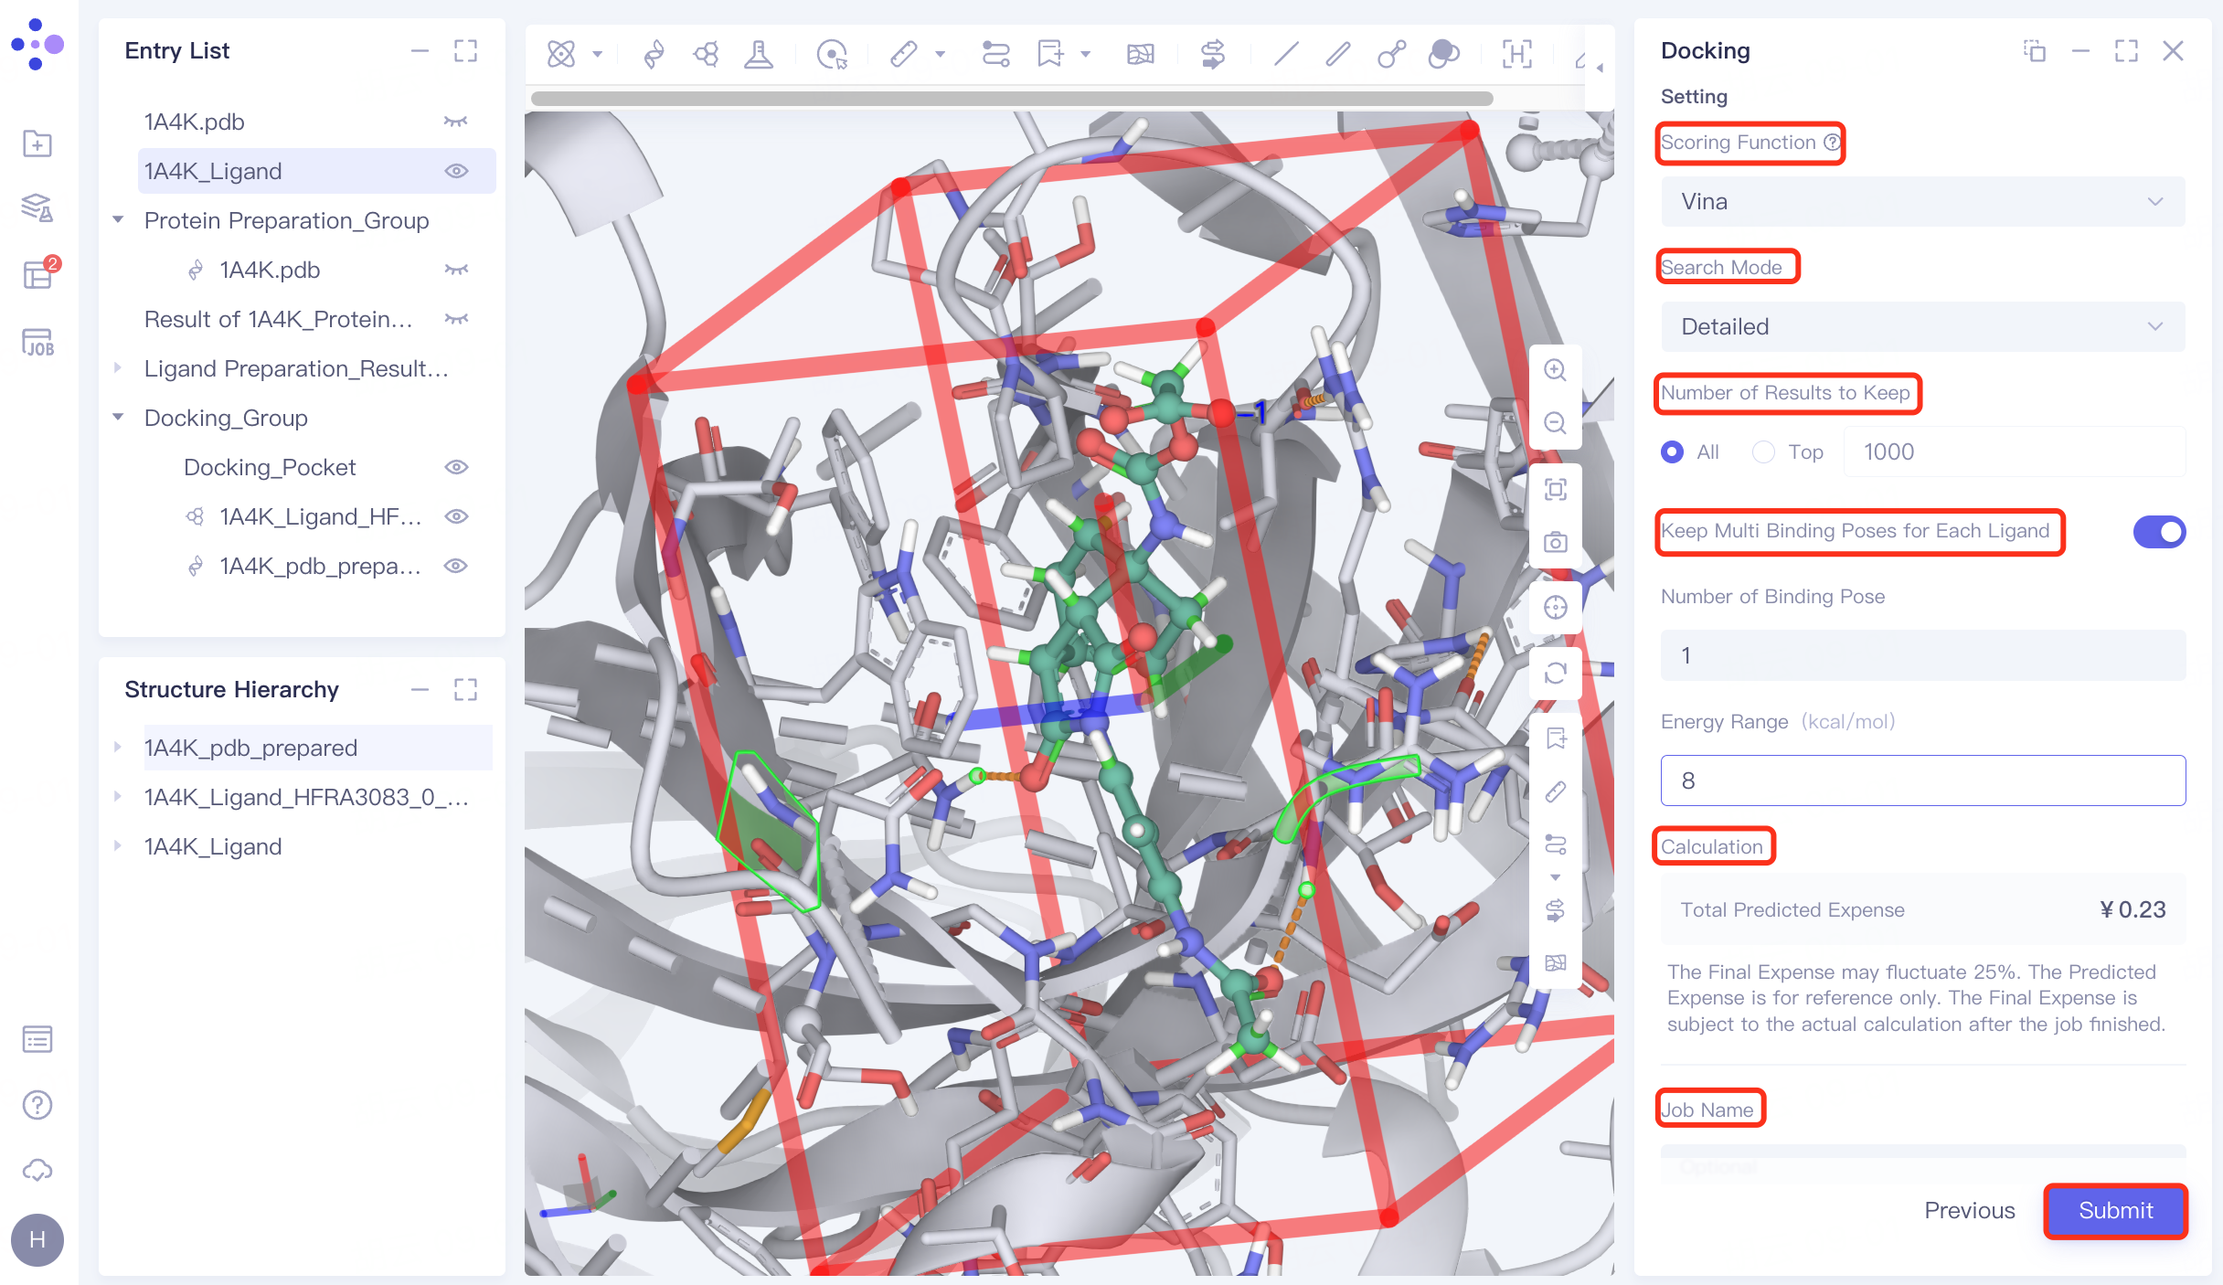The width and height of the screenshot is (2223, 1285).
Task: Open the notifications list showing badge 2
Action: pos(37,274)
